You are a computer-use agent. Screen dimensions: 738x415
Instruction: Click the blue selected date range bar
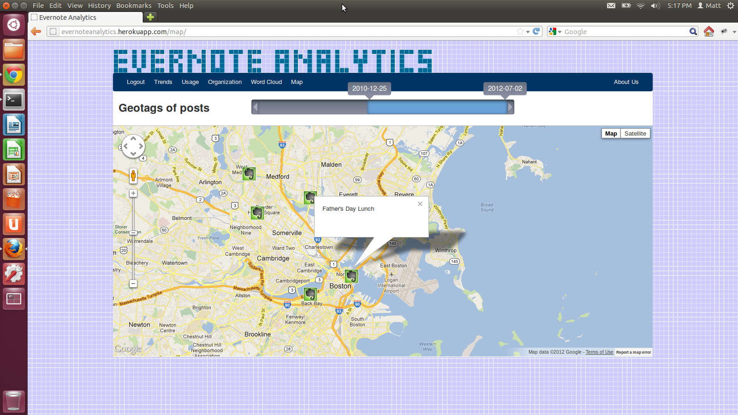tap(437, 107)
